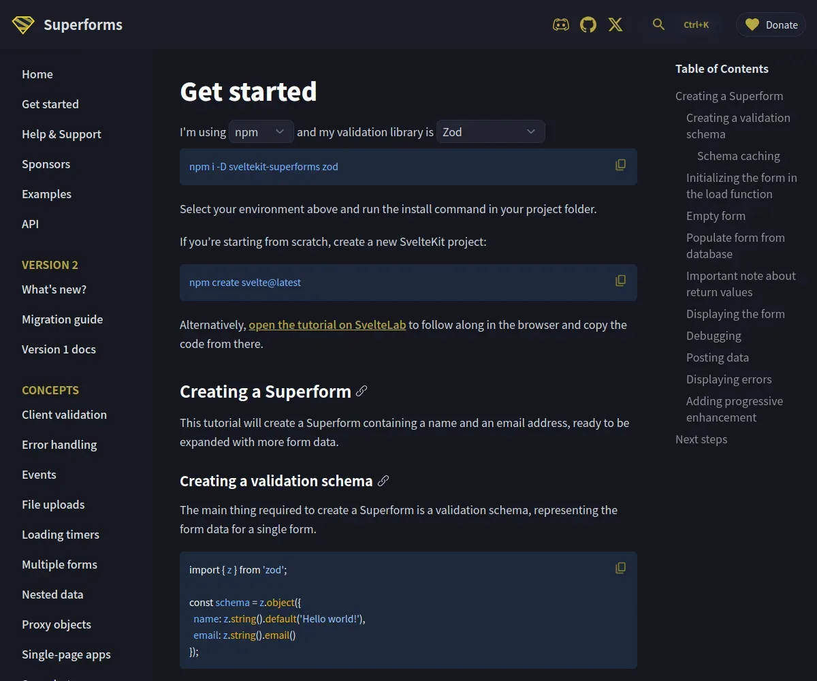Screen dimensions: 817x681
Task: Go to Home in sidebar
Action: 37,74
